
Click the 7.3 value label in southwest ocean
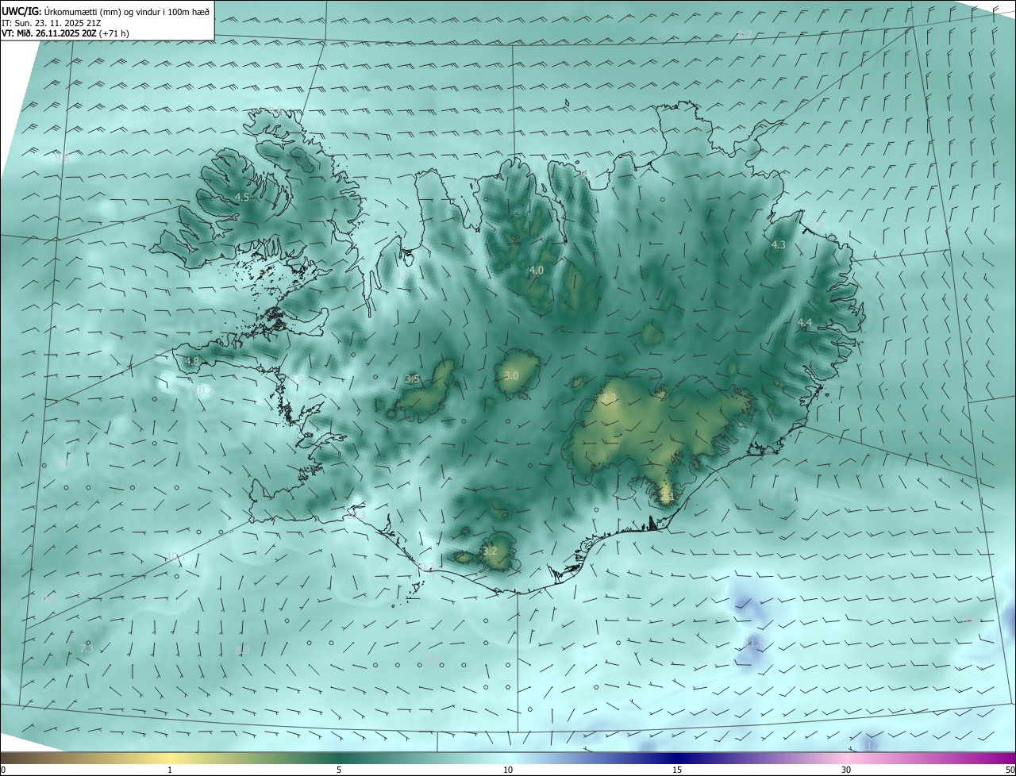coord(87,648)
